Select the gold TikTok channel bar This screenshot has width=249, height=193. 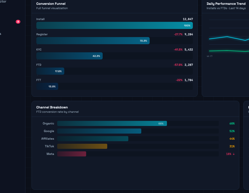click(x=82, y=146)
